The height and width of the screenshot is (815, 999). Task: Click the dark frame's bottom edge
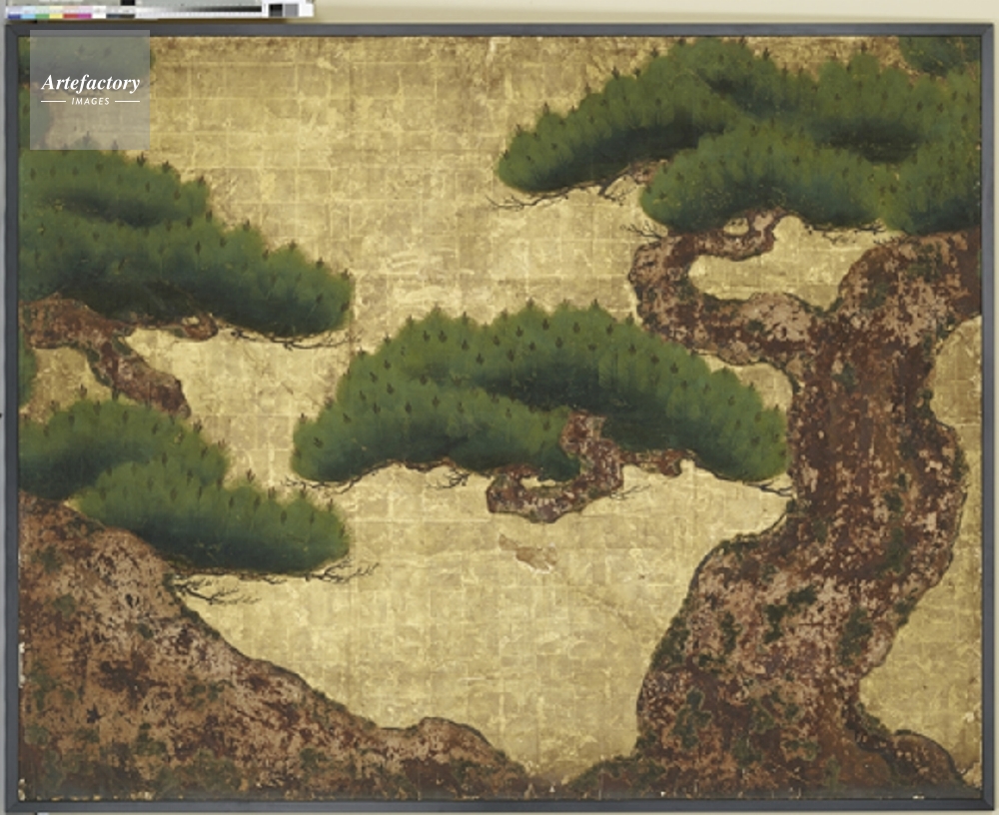(499, 804)
